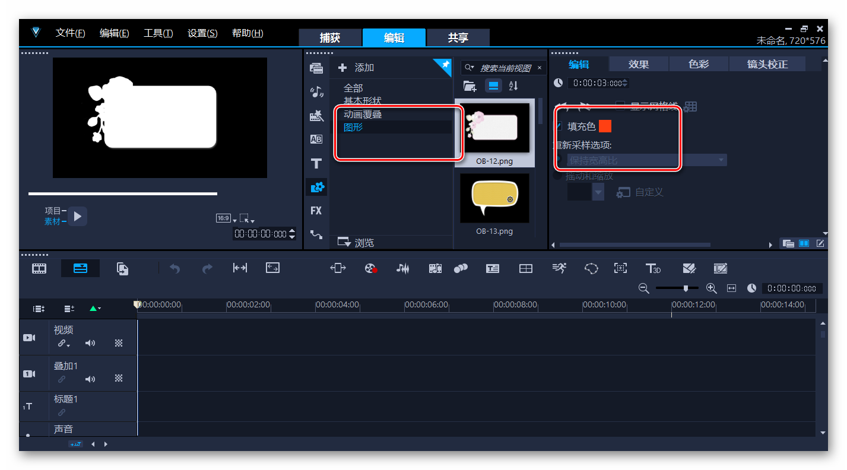
Task: Click the 添加 button in library
Action: tap(357, 68)
